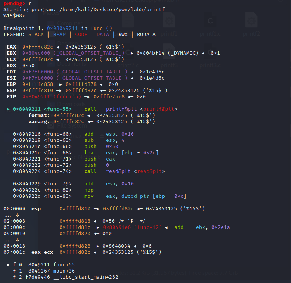The image size is (291, 283).
Task: Click 'sub esp, 4' instruction at func+63
Action: pyautogui.click(x=104, y=140)
